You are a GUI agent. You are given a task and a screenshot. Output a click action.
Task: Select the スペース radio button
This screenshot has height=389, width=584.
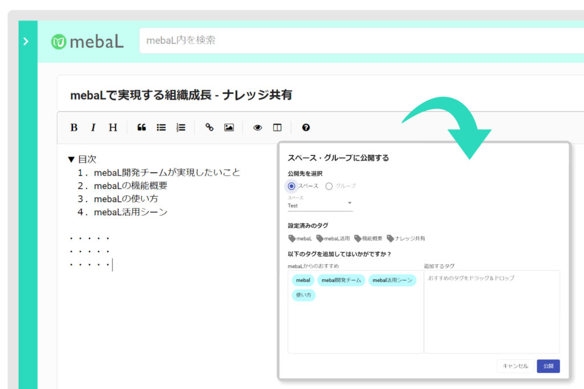click(291, 186)
